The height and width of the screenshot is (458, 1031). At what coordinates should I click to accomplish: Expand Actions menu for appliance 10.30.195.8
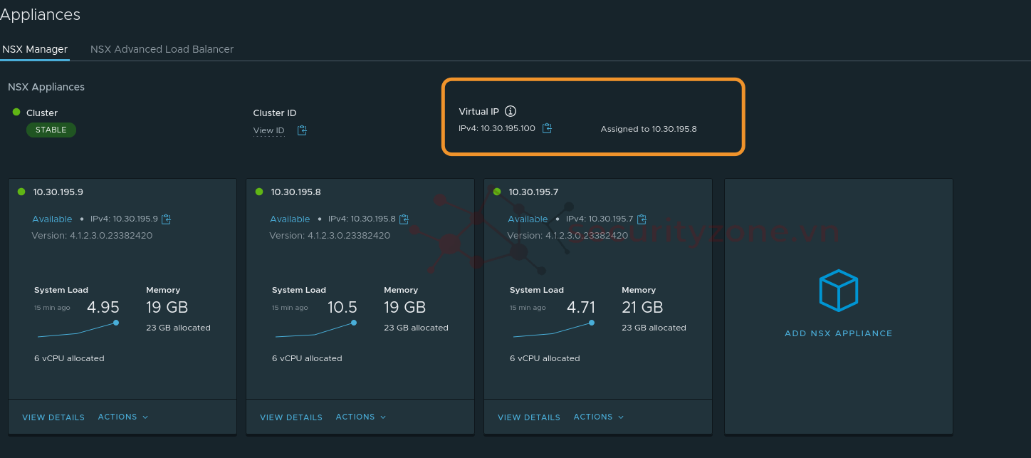(x=360, y=417)
